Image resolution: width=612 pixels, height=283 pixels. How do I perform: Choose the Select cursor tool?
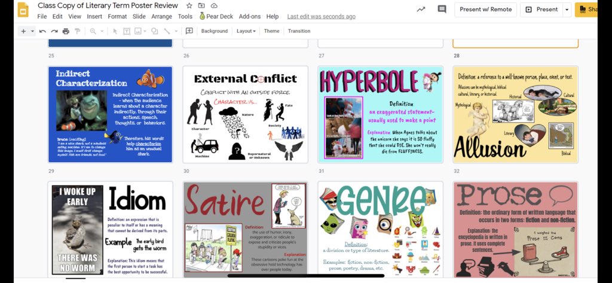click(x=115, y=31)
